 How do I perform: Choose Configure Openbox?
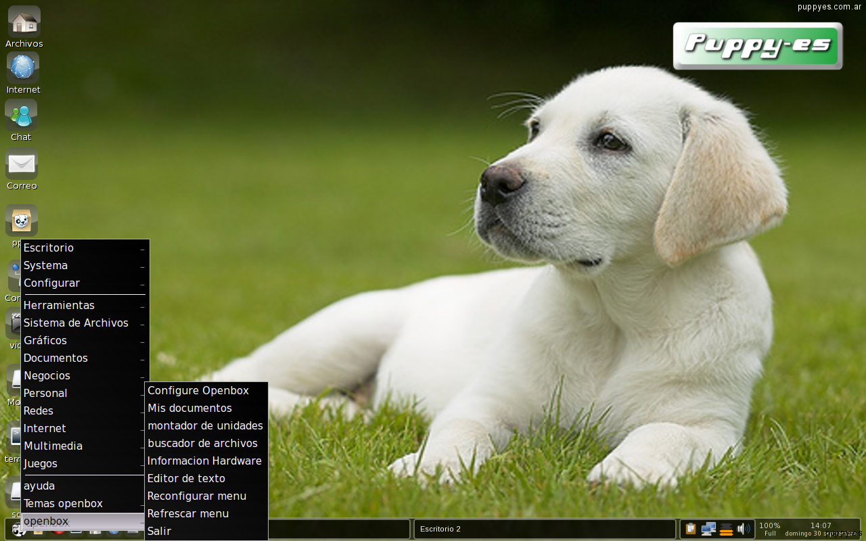click(206, 391)
